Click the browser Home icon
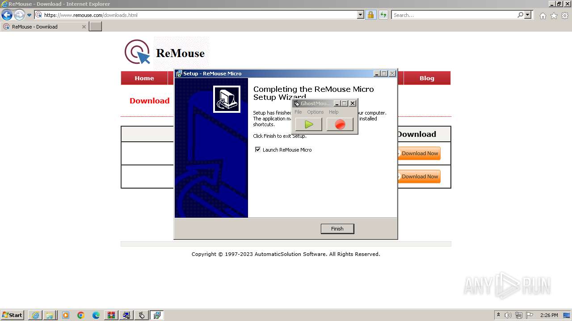 pyautogui.click(x=543, y=16)
